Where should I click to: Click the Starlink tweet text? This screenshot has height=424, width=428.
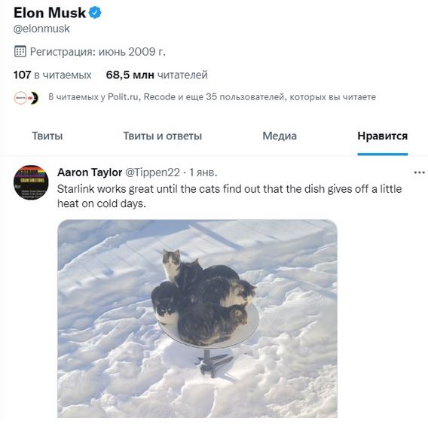[x=229, y=196]
